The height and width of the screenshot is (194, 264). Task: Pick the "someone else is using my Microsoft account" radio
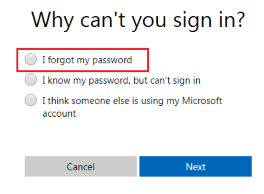31,101
